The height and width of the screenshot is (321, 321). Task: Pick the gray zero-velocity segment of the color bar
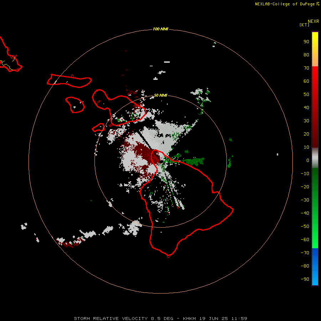tap(315, 158)
